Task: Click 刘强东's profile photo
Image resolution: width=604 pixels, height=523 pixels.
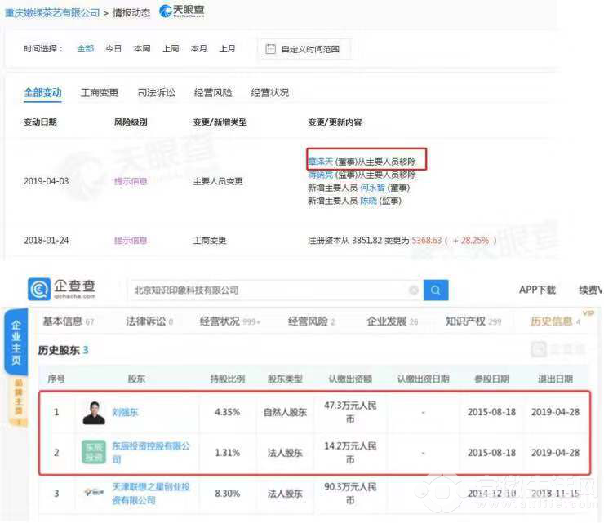Action: (x=94, y=413)
